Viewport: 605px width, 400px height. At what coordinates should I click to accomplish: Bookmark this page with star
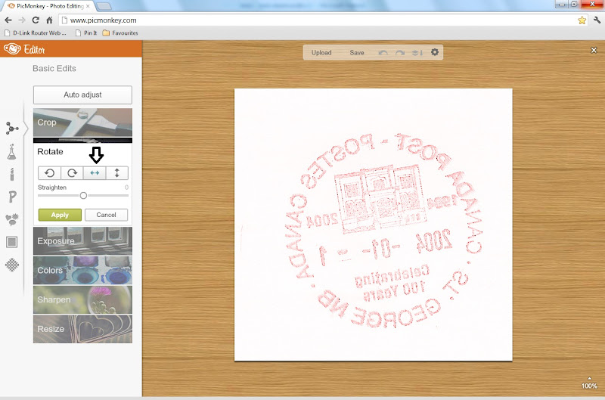point(582,20)
